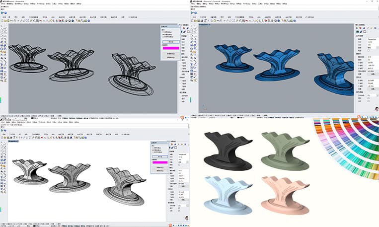Select third radio option in top-left window dialog

163,37
